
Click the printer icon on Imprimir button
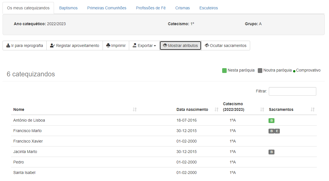pos(109,45)
